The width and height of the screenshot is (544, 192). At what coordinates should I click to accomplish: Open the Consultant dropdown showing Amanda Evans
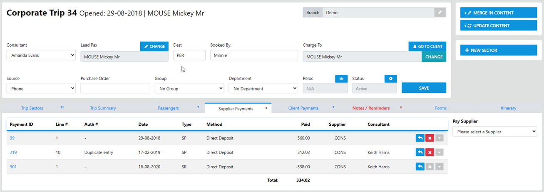[41, 55]
